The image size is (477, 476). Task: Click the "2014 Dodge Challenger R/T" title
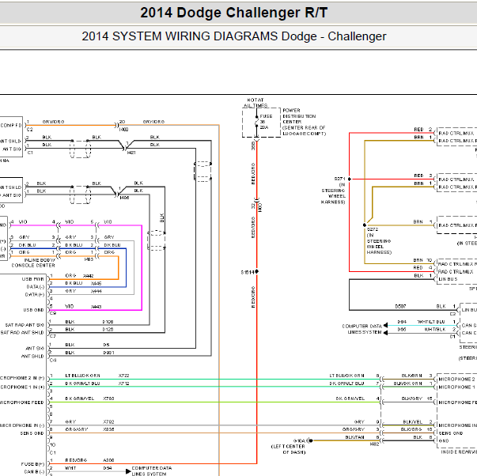coord(233,13)
